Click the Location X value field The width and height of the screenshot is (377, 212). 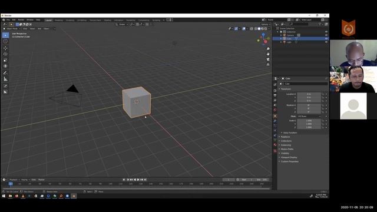click(x=309, y=94)
